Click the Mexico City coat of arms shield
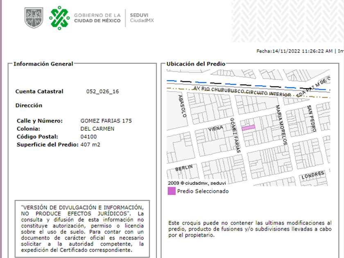Image resolution: width=344 pixels, height=258 pixels. pyautogui.click(x=34, y=18)
